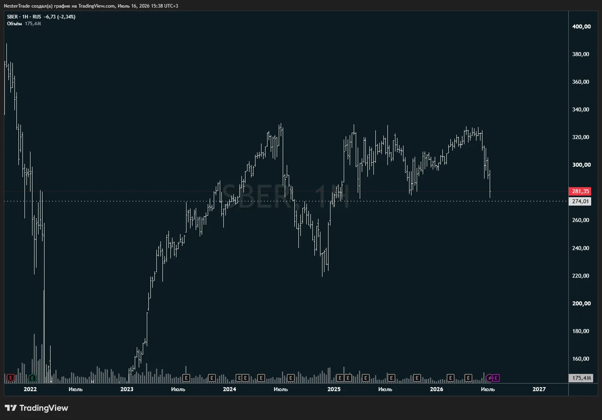Click the SBER · 1H · RUS symbol title
This screenshot has height=420, width=602.
pyautogui.click(x=24, y=17)
